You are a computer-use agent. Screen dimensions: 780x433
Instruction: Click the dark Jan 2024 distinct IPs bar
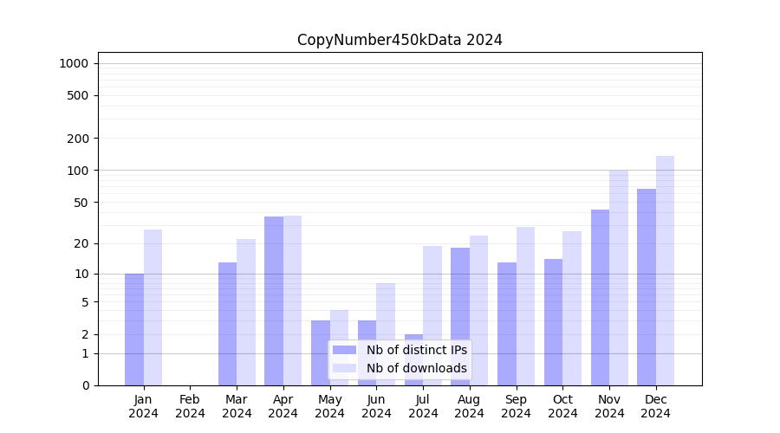point(134,329)
